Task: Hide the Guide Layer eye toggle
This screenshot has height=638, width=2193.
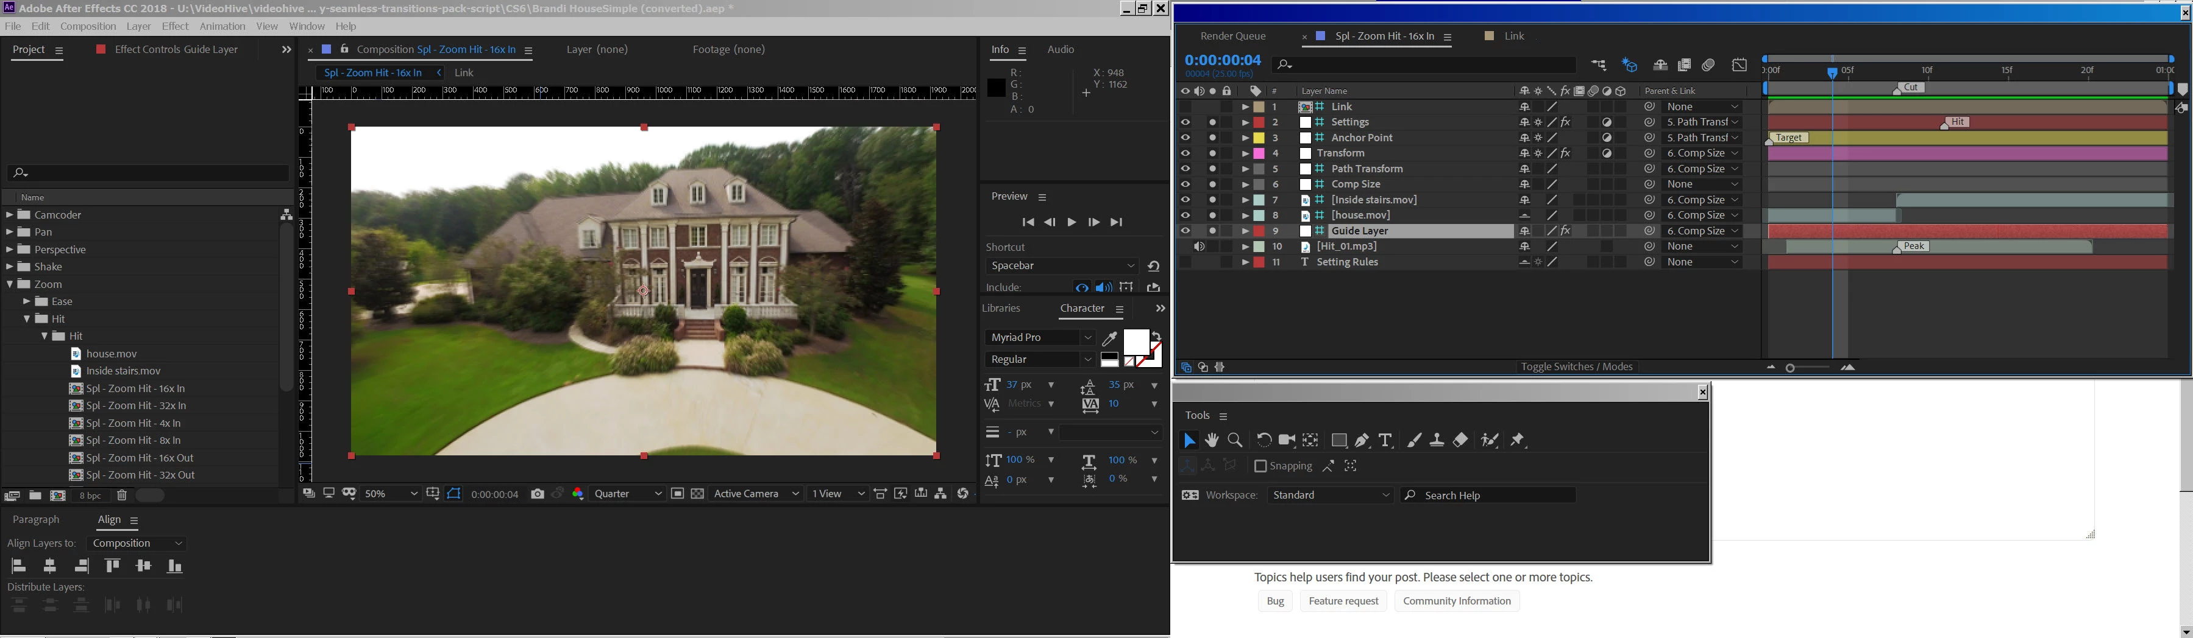Action: (1185, 231)
